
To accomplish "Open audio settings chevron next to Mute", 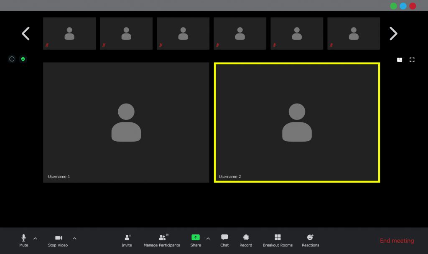I will coord(35,239).
